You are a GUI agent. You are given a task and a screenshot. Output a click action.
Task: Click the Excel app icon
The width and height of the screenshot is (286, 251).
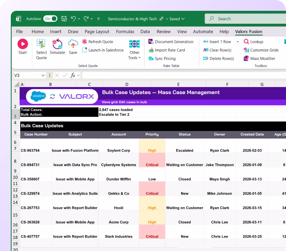pos(19,19)
